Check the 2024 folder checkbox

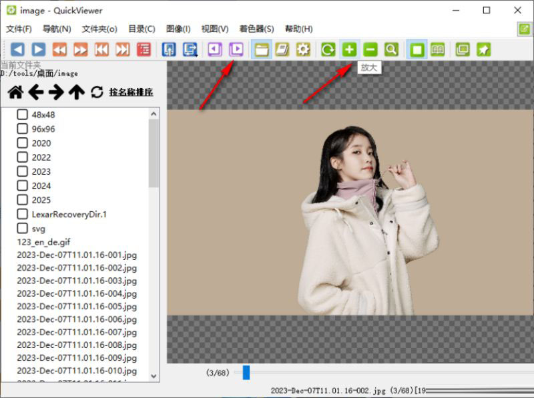pos(22,185)
